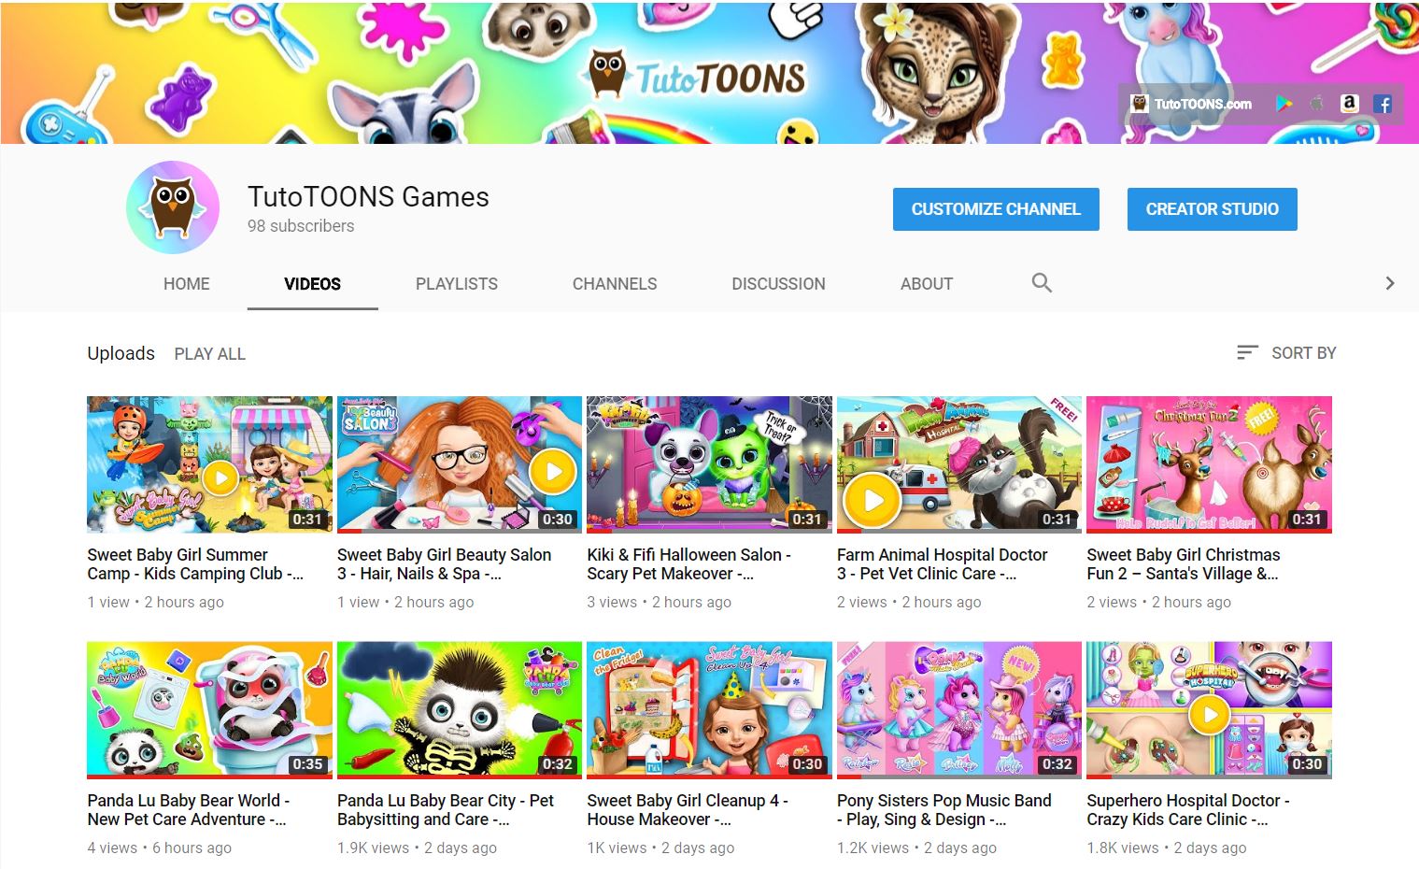Open Superhero Hospital Doctor thumbnail
This screenshot has width=1419, height=869.
1209,710
